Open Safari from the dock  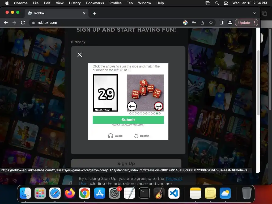click(x=55, y=193)
